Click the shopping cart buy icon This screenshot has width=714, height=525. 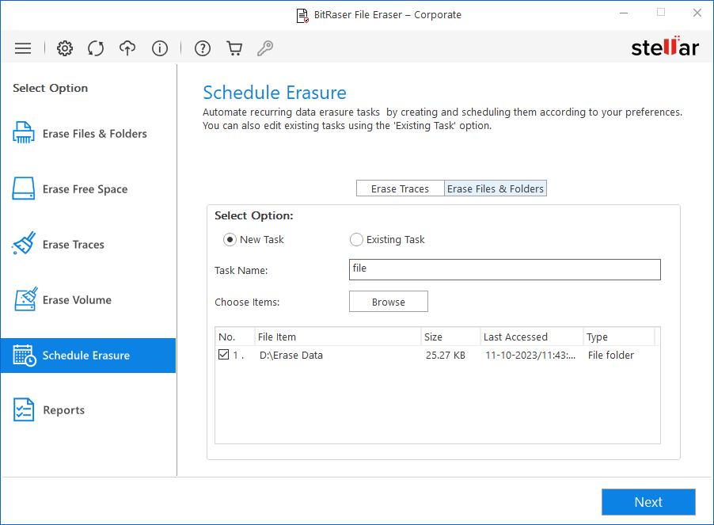[x=234, y=48]
